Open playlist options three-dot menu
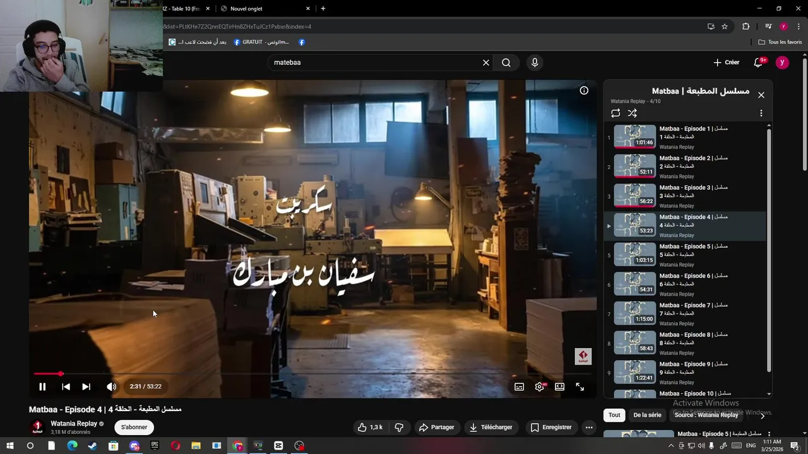 coord(761,113)
